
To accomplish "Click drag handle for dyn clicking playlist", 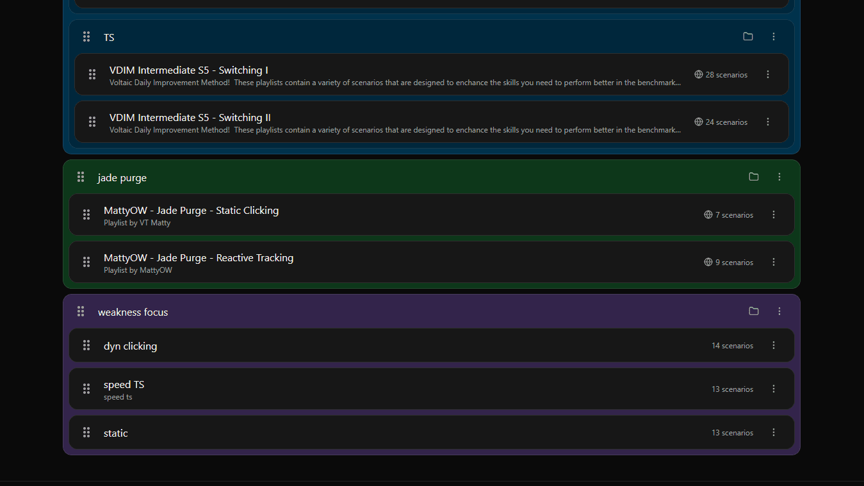I will [86, 345].
